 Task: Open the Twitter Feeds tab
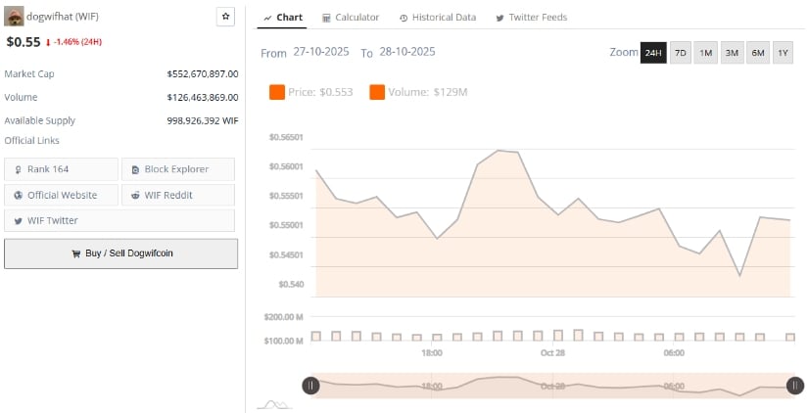(x=531, y=18)
